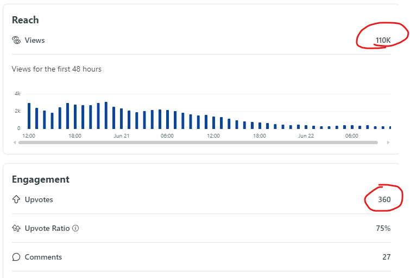Click the Views eye icon
Viewport: 410px width, 278px height.
point(16,40)
